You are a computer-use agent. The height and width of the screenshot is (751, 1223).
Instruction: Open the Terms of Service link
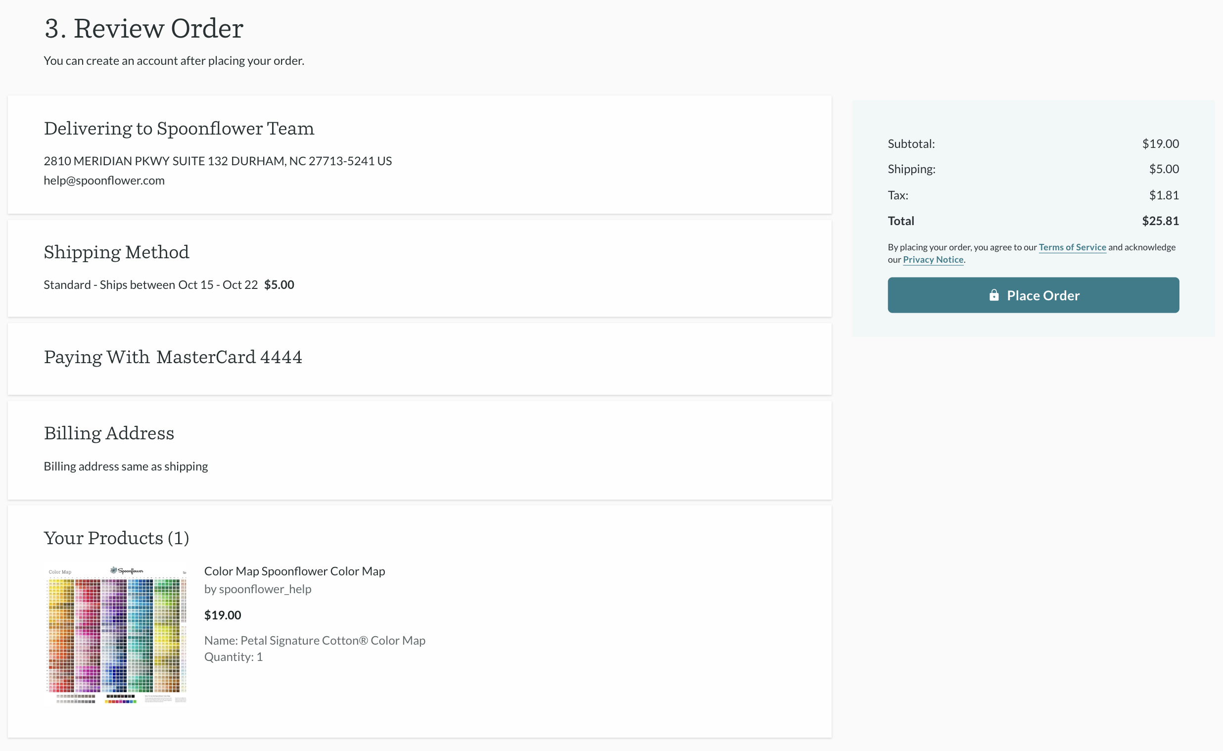pyautogui.click(x=1072, y=247)
